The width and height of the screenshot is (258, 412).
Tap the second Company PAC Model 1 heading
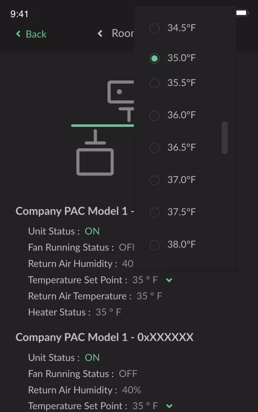pyautogui.click(x=104, y=337)
